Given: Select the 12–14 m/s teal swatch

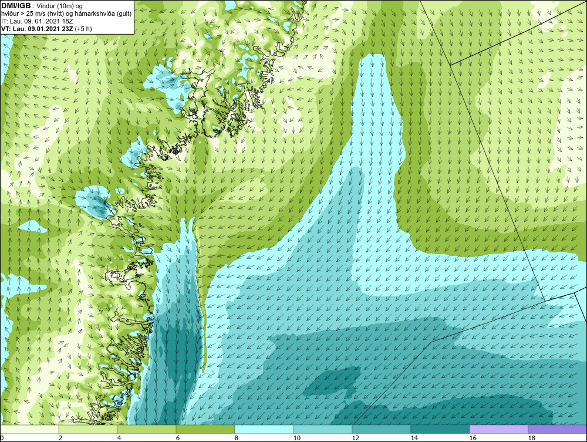Looking at the screenshot, I should (x=381, y=429).
